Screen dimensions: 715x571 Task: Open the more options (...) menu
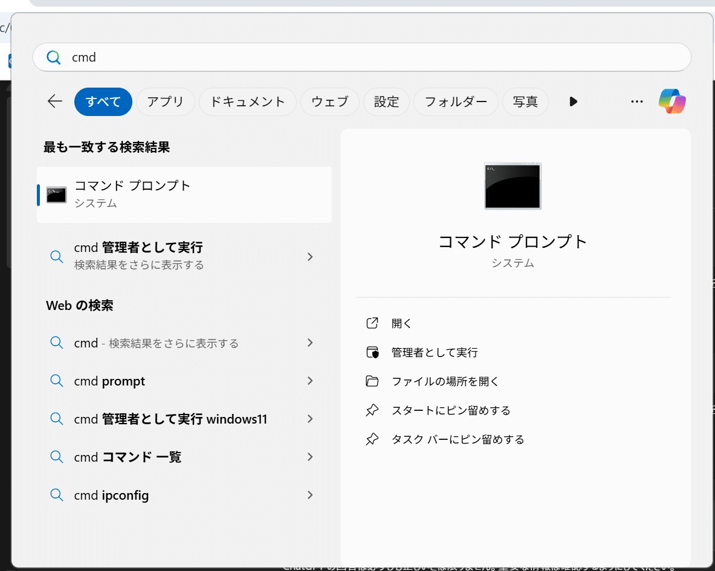pyautogui.click(x=637, y=102)
